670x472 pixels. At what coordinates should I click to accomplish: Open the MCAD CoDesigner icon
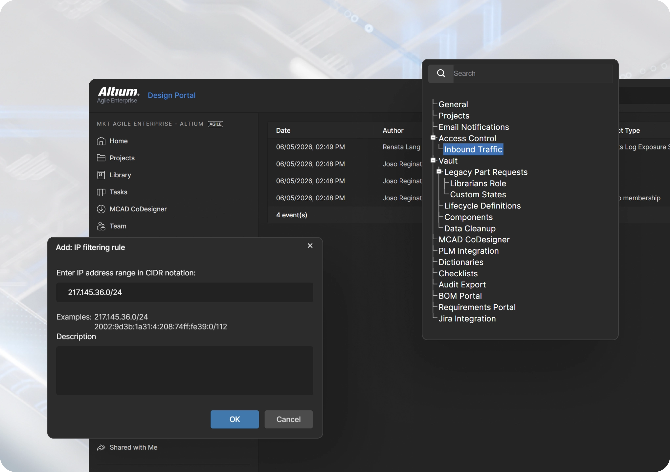pyautogui.click(x=101, y=209)
